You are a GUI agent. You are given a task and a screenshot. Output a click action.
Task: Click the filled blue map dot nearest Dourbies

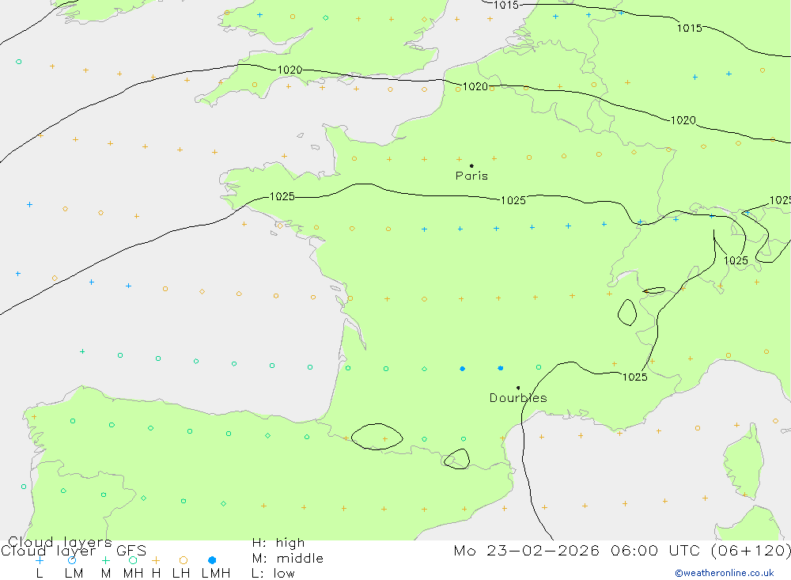pyautogui.click(x=501, y=368)
